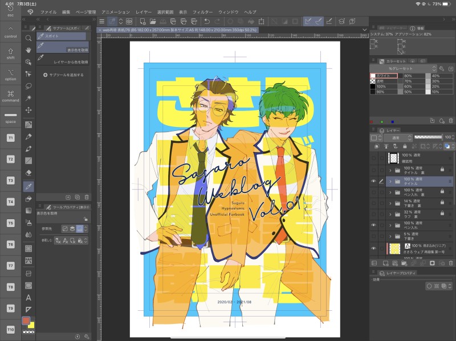The image size is (456, 341).
Task: Click the Clip Studio logo icon
Action: (30, 12)
